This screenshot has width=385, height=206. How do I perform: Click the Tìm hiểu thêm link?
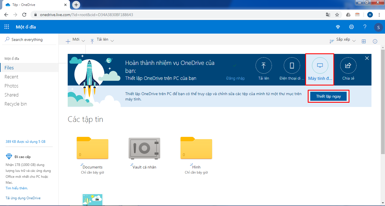17,188
